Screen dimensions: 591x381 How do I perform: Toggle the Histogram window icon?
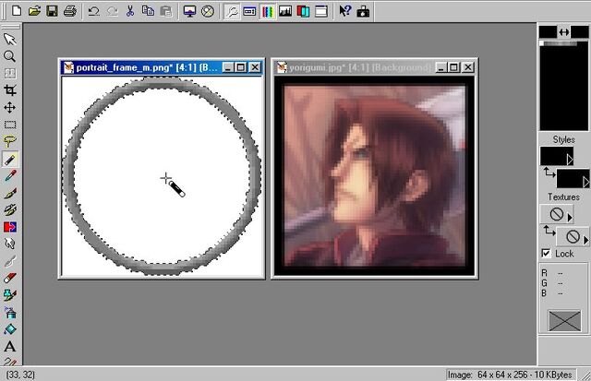coord(285,11)
